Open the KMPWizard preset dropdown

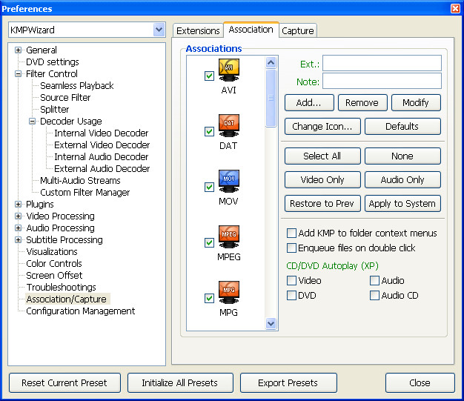159,30
